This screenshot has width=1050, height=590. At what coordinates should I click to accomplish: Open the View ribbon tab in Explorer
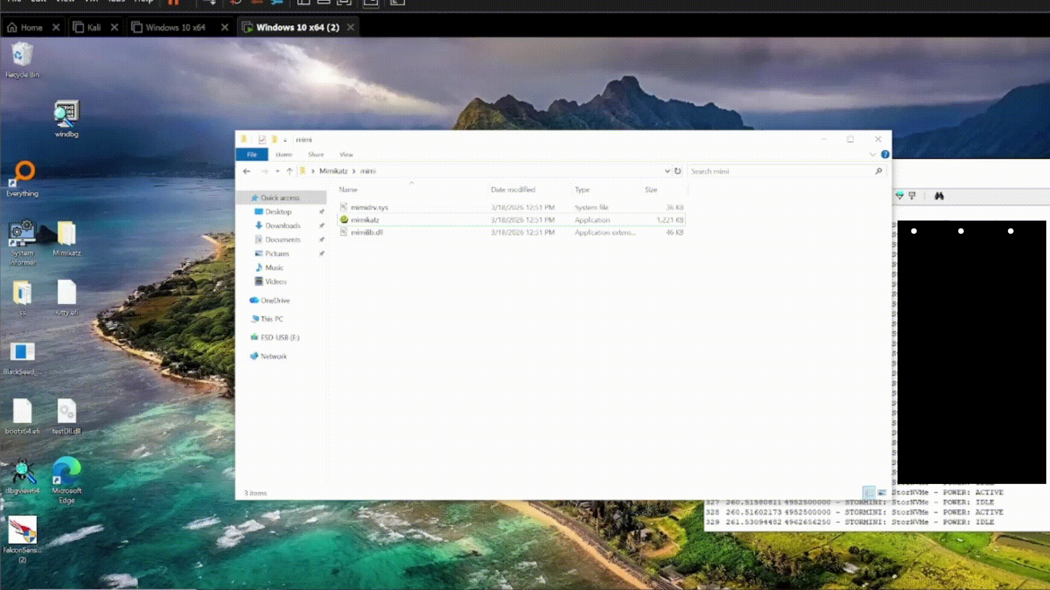coord(346,155)
